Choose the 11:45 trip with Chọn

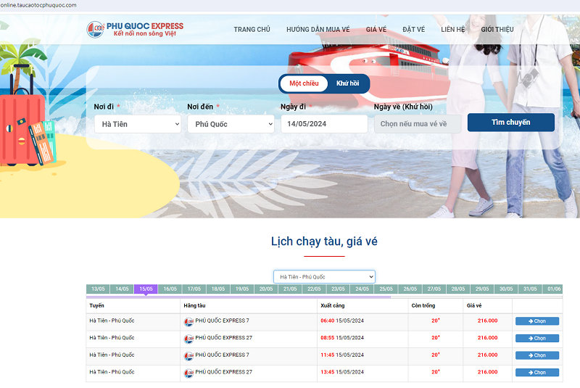point(537,355)
